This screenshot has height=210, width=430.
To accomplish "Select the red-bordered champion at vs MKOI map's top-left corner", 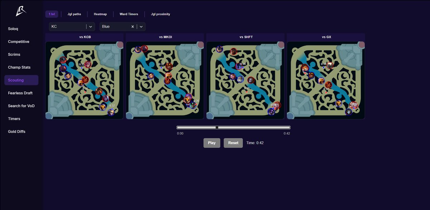I will pos(144,49).
